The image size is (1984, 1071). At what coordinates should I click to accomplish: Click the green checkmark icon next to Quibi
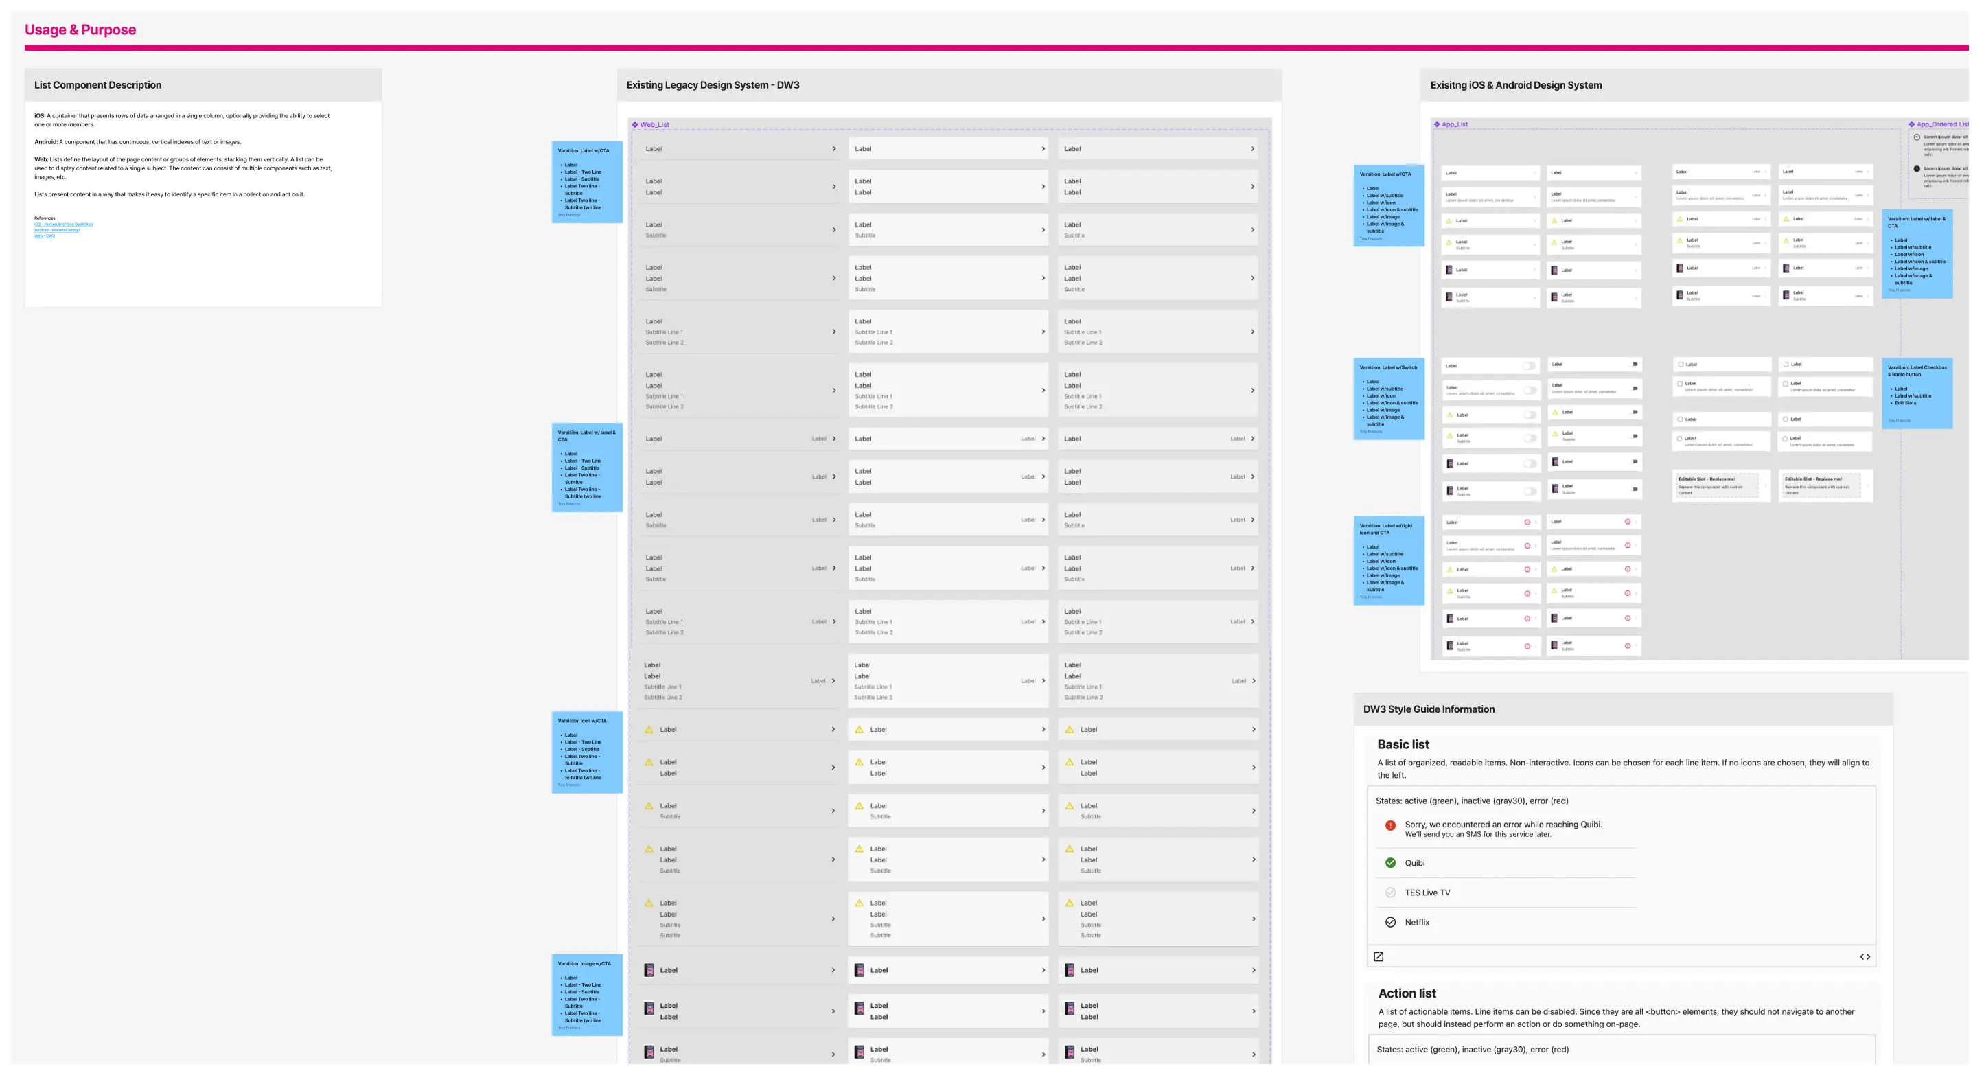coord(1390,863)
